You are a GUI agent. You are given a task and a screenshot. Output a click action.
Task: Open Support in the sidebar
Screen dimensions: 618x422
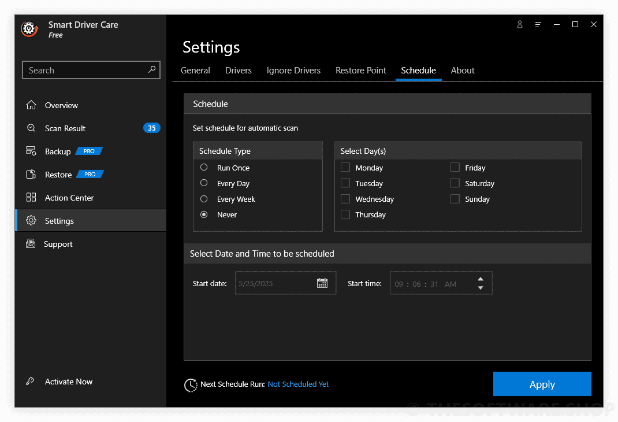pyautogui.click(x=91, y=244)
